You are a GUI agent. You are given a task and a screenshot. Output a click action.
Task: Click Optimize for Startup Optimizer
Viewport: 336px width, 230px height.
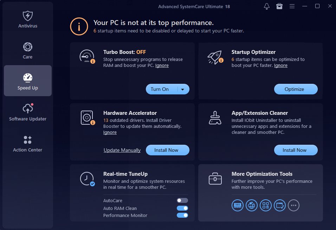tap(296, 89)
